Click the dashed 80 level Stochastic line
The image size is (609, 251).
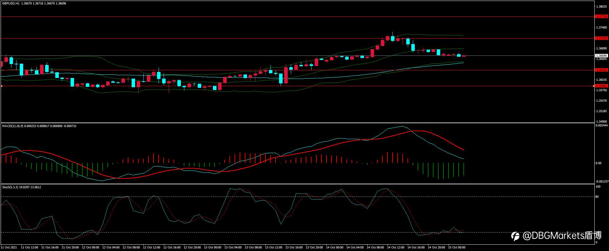coord(297,197)
